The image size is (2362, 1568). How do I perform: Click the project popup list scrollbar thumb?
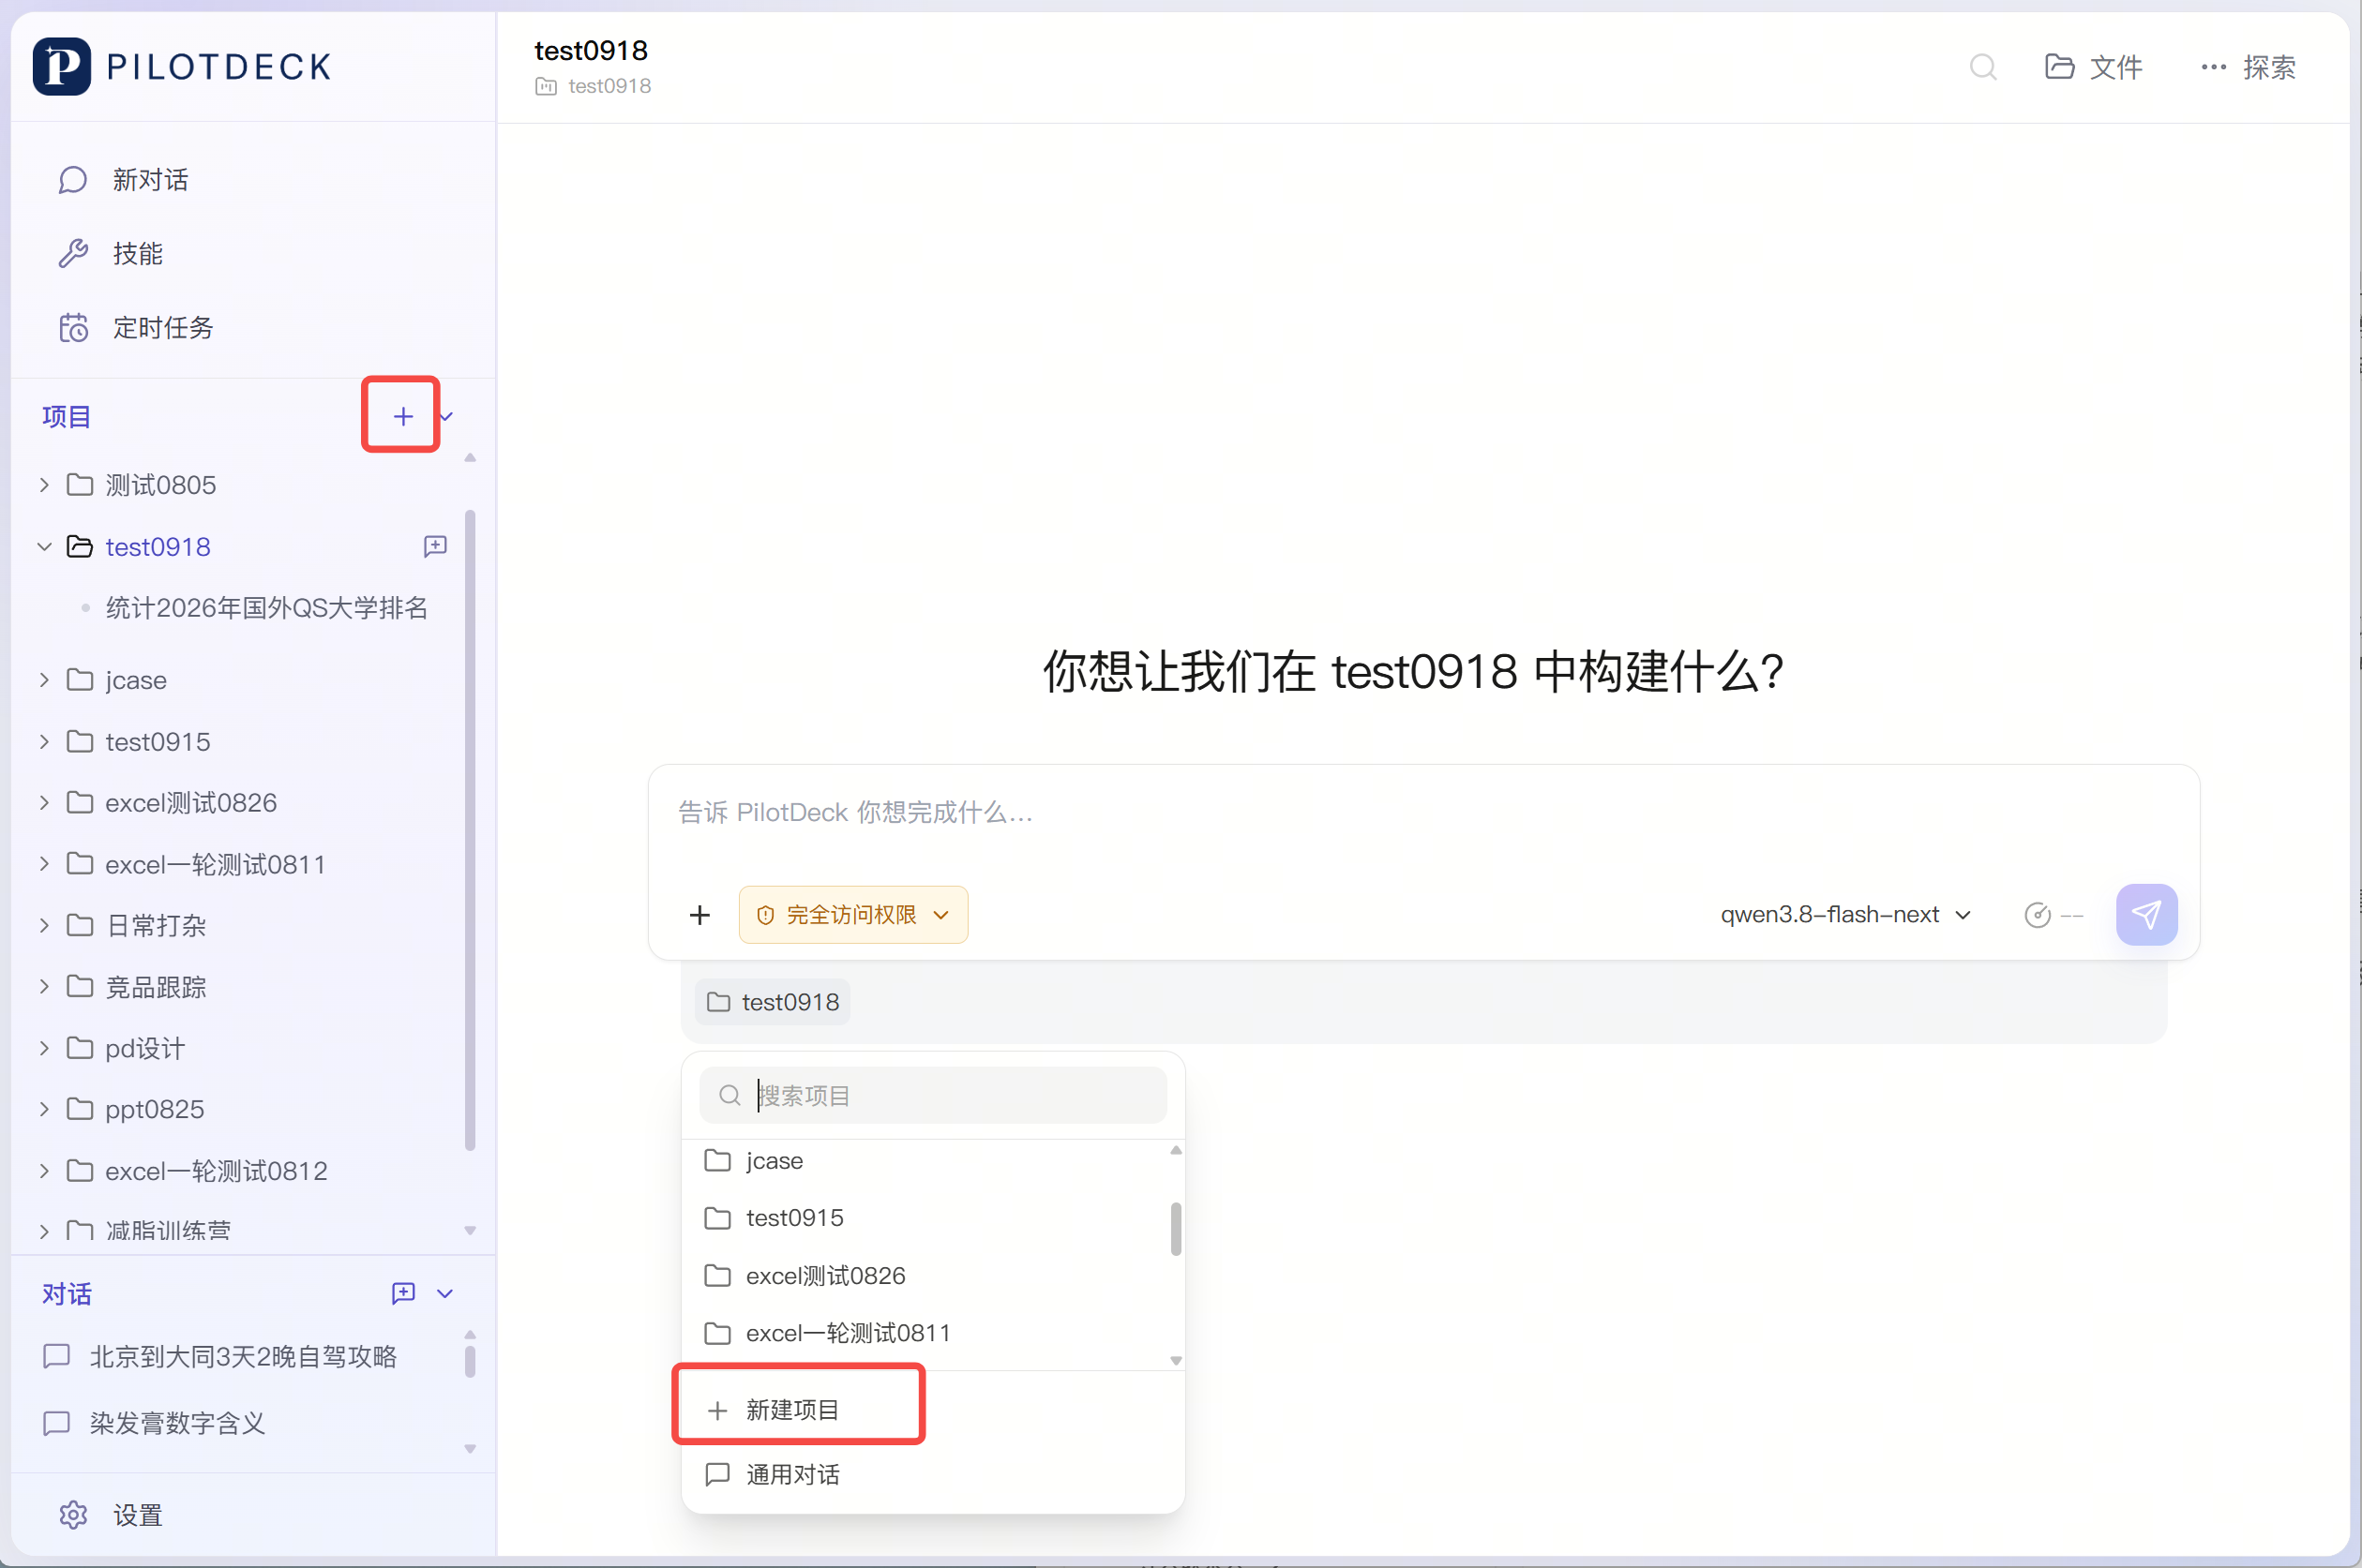(1176, 1228)
